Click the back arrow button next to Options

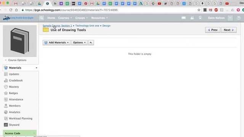pyautogui.click(x=91, y=43)
